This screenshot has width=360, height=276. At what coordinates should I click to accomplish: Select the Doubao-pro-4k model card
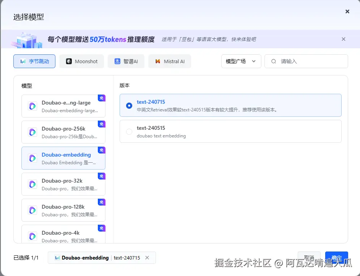63,234
